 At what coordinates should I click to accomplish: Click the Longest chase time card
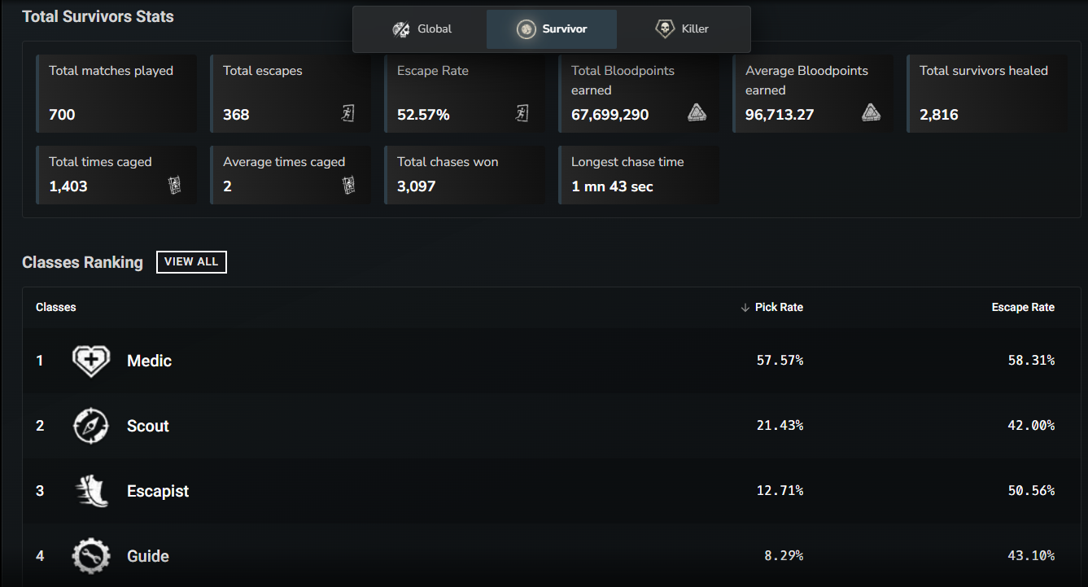point(639,175)
